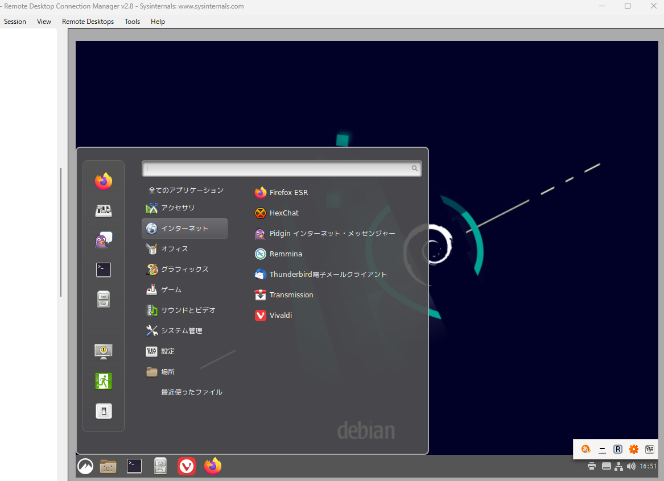Open Pidgin from the favorites sidebar
This screenshot has width=664, height=481.
104,240
